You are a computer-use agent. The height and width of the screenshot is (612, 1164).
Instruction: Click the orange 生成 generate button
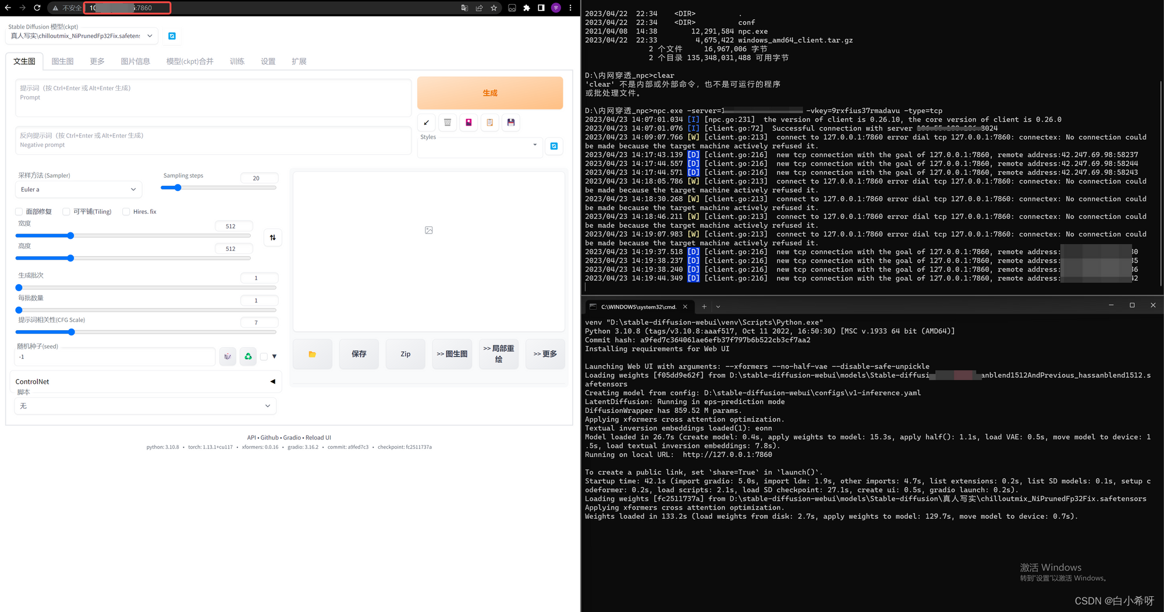click(x=490, y=93)
